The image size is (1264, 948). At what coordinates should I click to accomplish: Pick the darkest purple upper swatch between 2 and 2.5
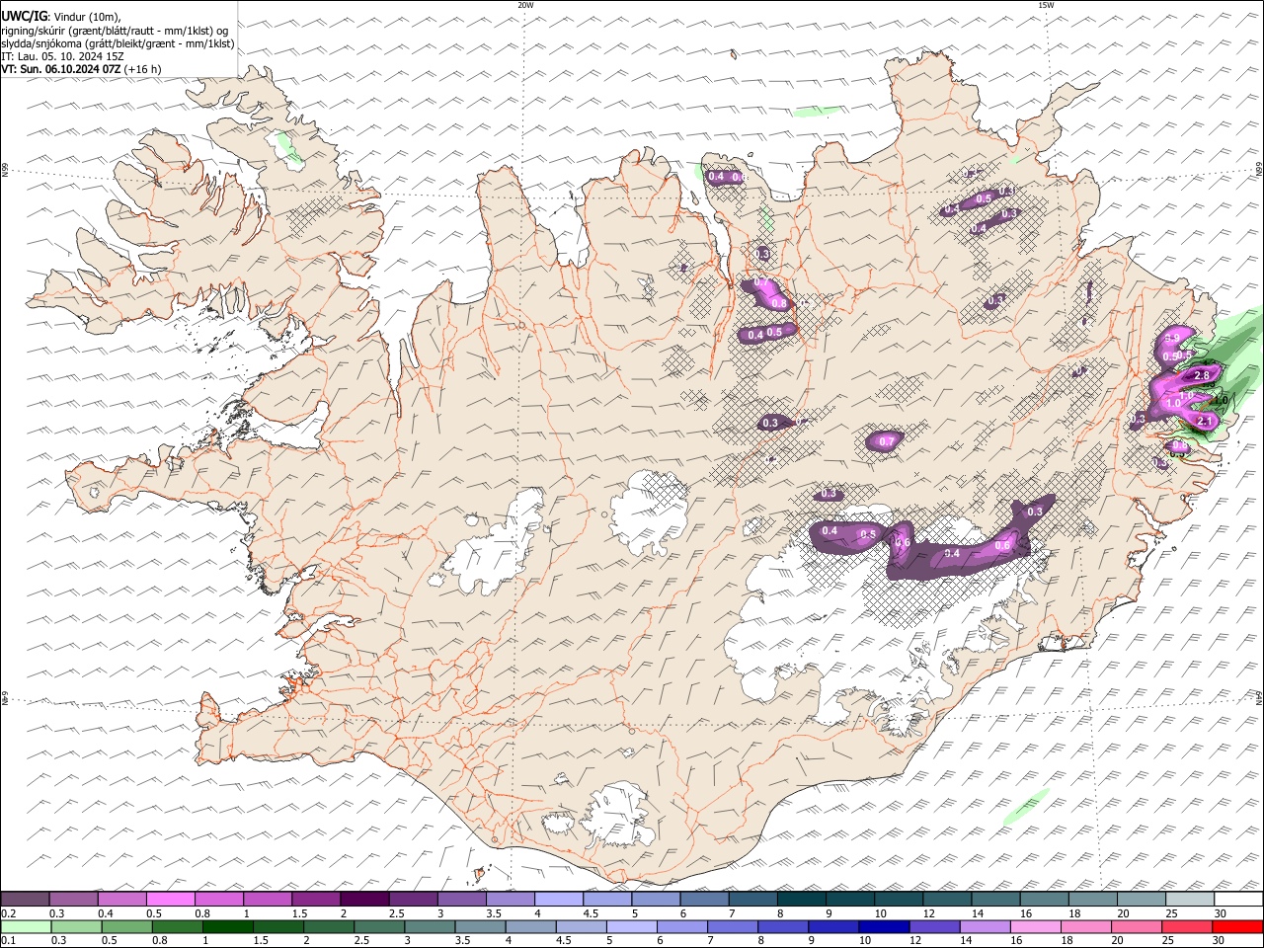[x=364, y=900]
